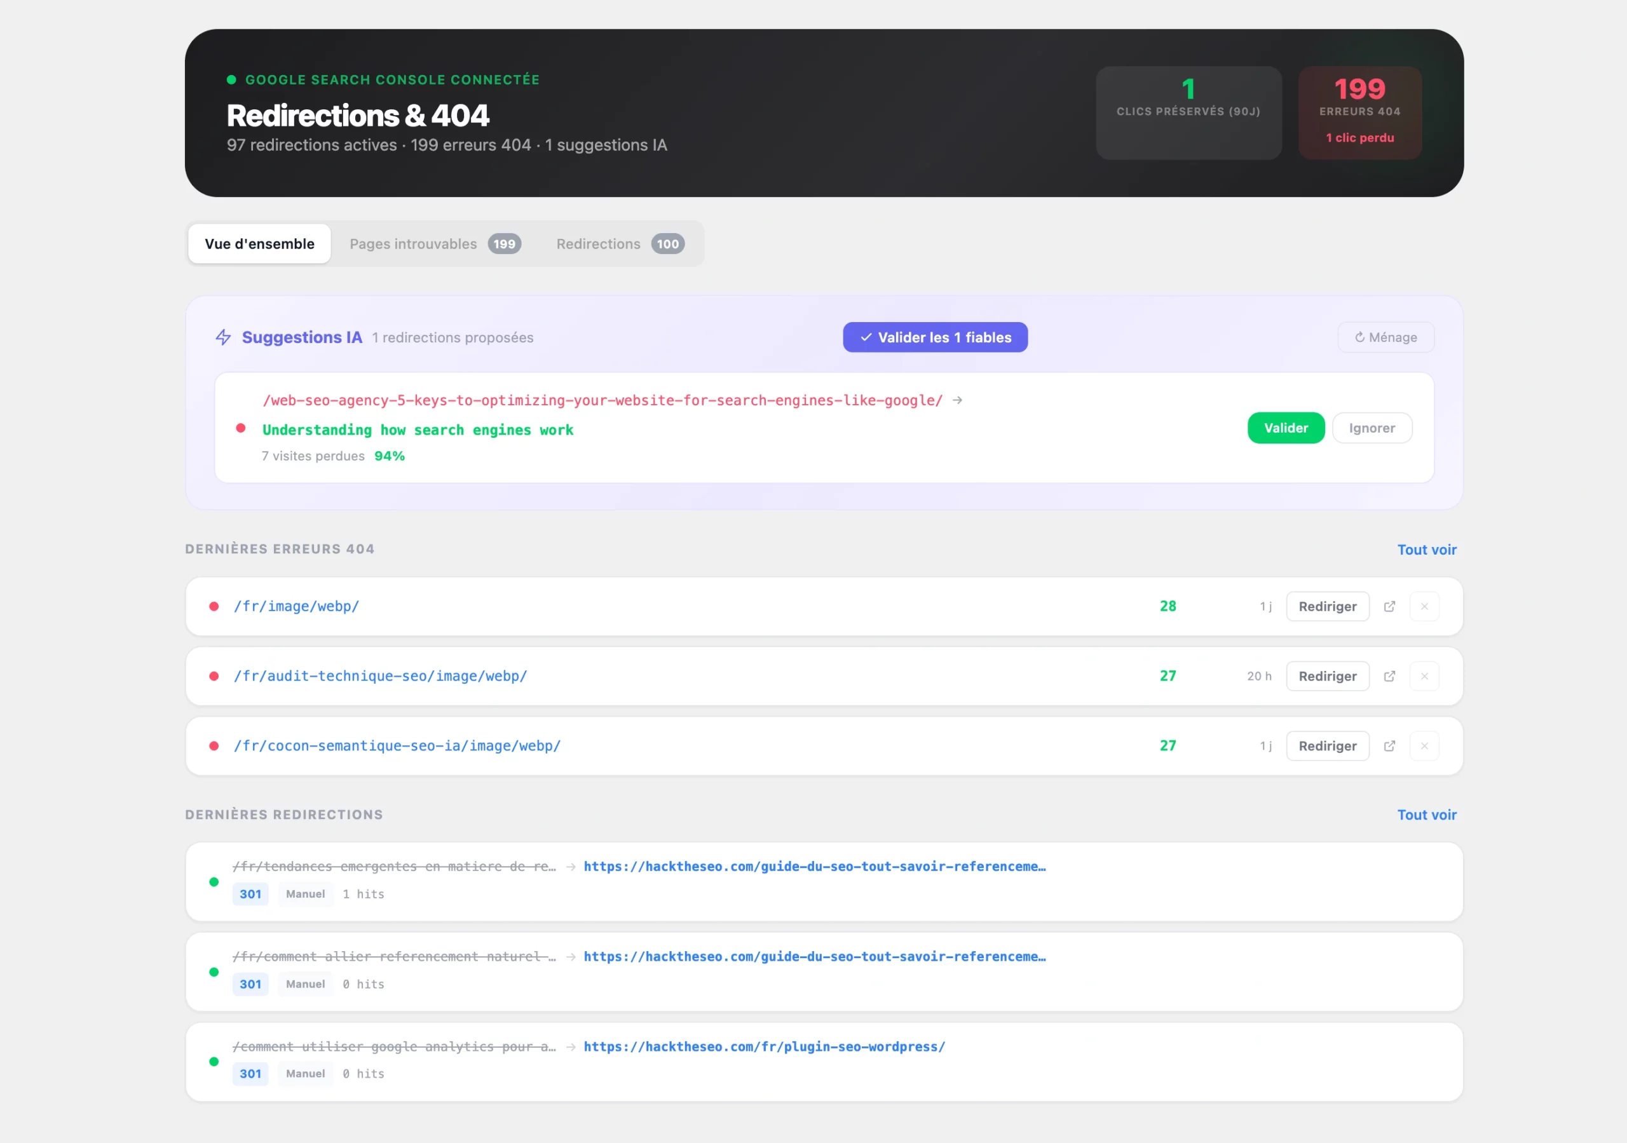The height and width of the screenshot is (1143, 1627).
Task: Open target link of /fr/comment-allier redirection
Action: (x=814, y=957)
